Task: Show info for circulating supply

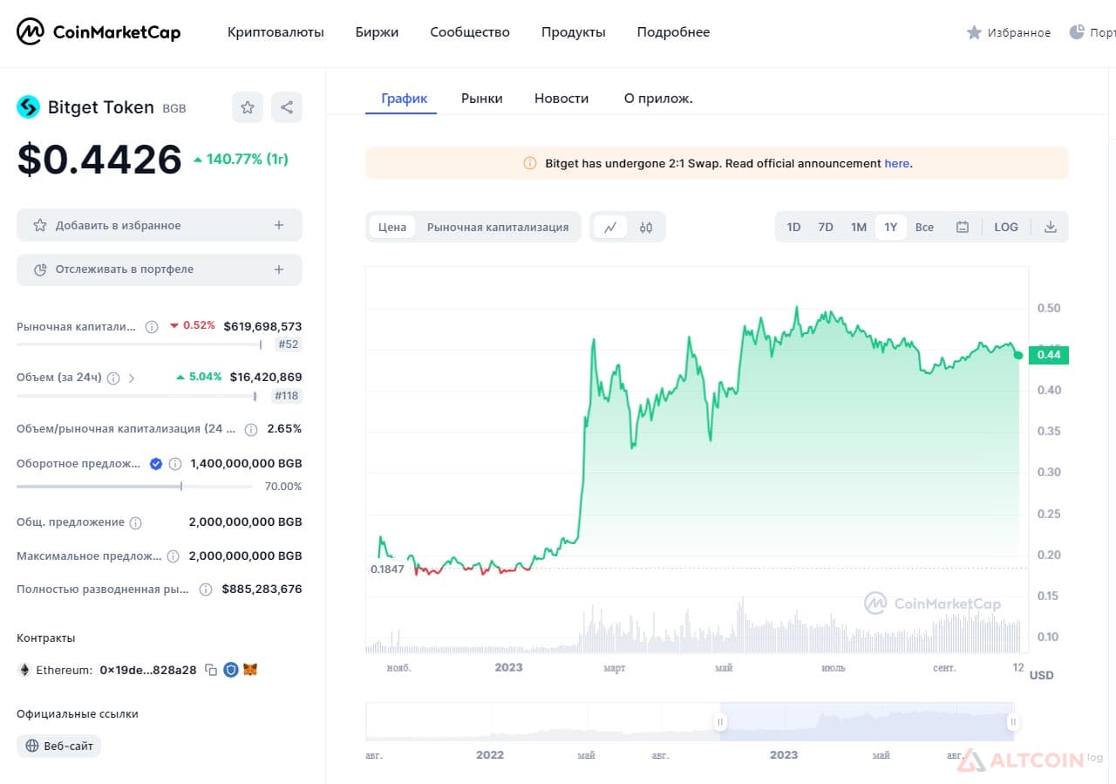Action: click(175, 464)
